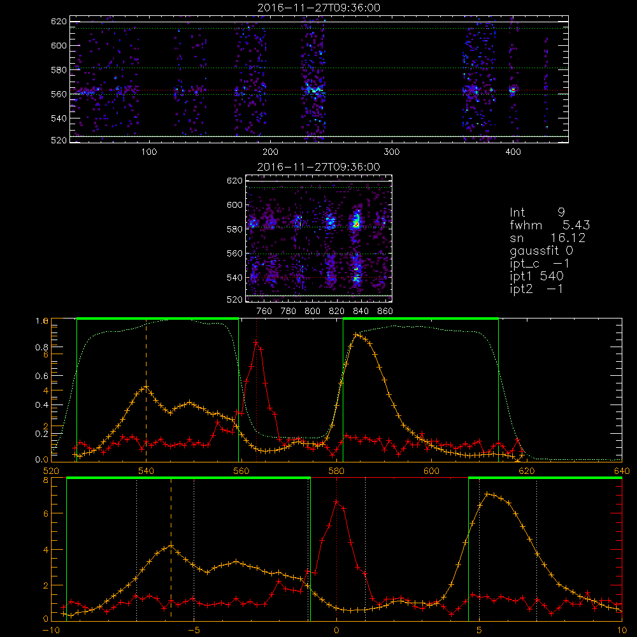Screen dimensions: 637x637
Task: Click the x-axis label -5 in the bottom plot
Action: [x=194, y=631]
